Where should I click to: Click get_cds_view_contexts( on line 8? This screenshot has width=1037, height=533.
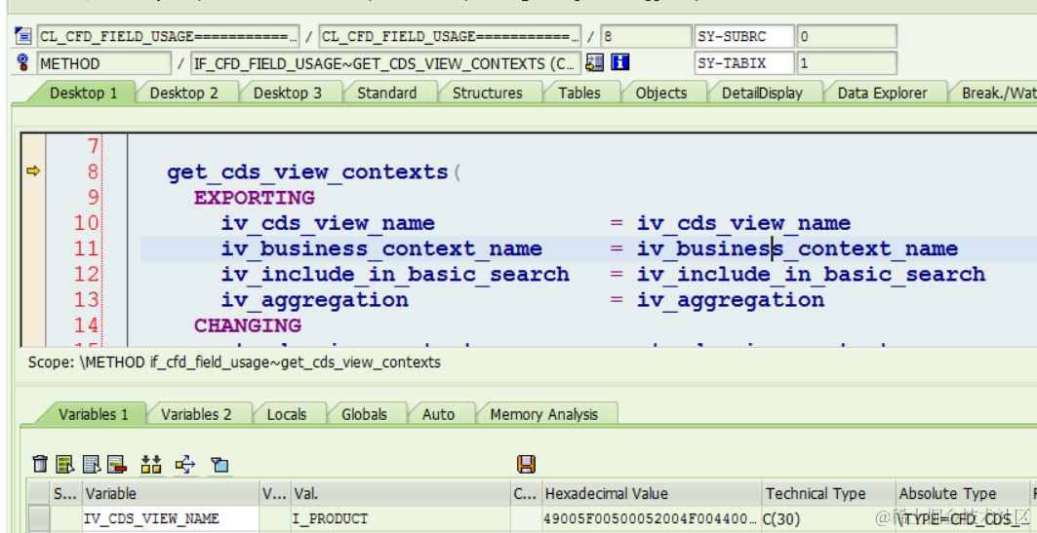click(x=313, y=173)
